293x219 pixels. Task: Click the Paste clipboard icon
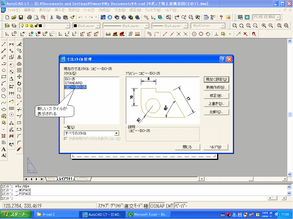click(65, 17)
